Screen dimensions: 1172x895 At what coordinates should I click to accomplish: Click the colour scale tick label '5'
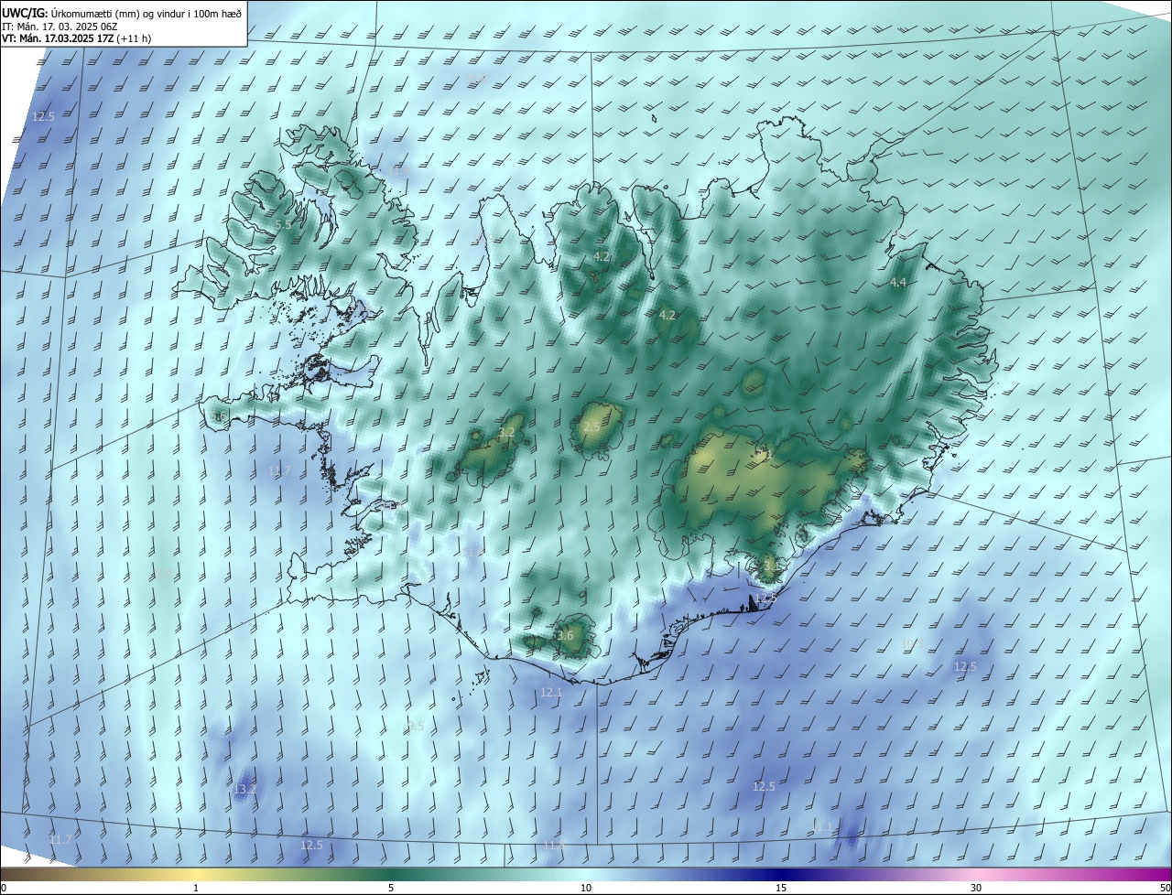point(391,888)
